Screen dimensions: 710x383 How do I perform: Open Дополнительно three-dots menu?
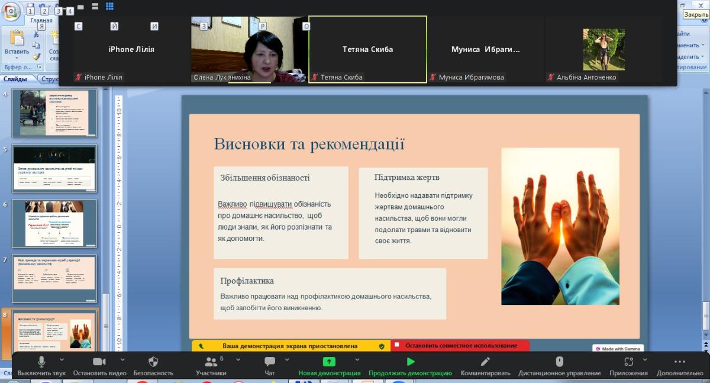point(680,366)
